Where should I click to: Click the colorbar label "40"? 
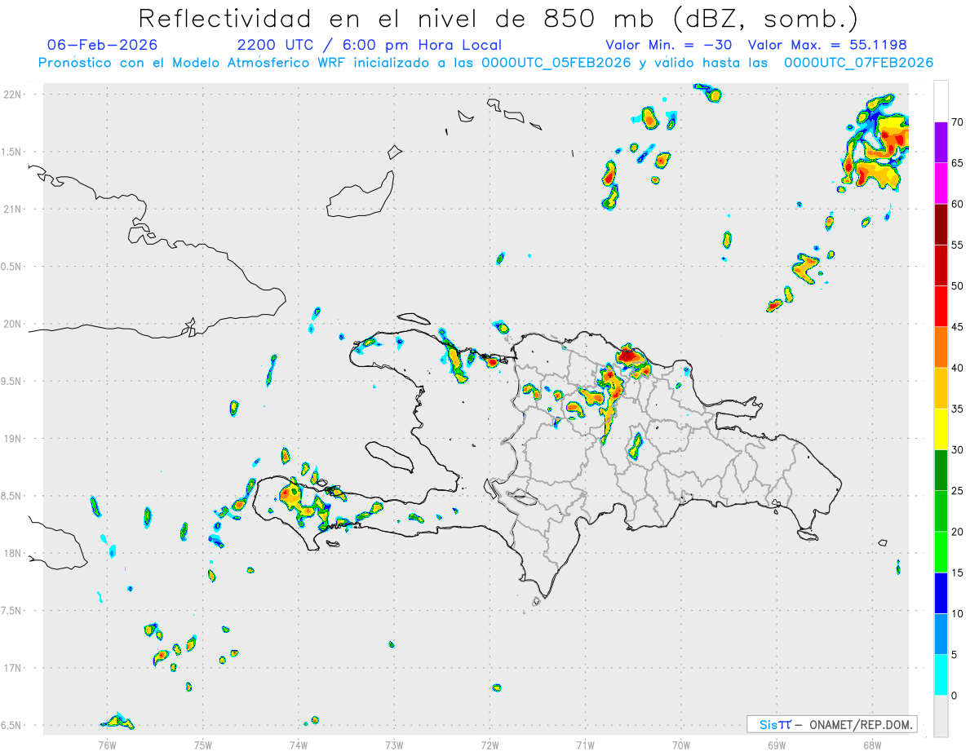[x=958, y=368]
